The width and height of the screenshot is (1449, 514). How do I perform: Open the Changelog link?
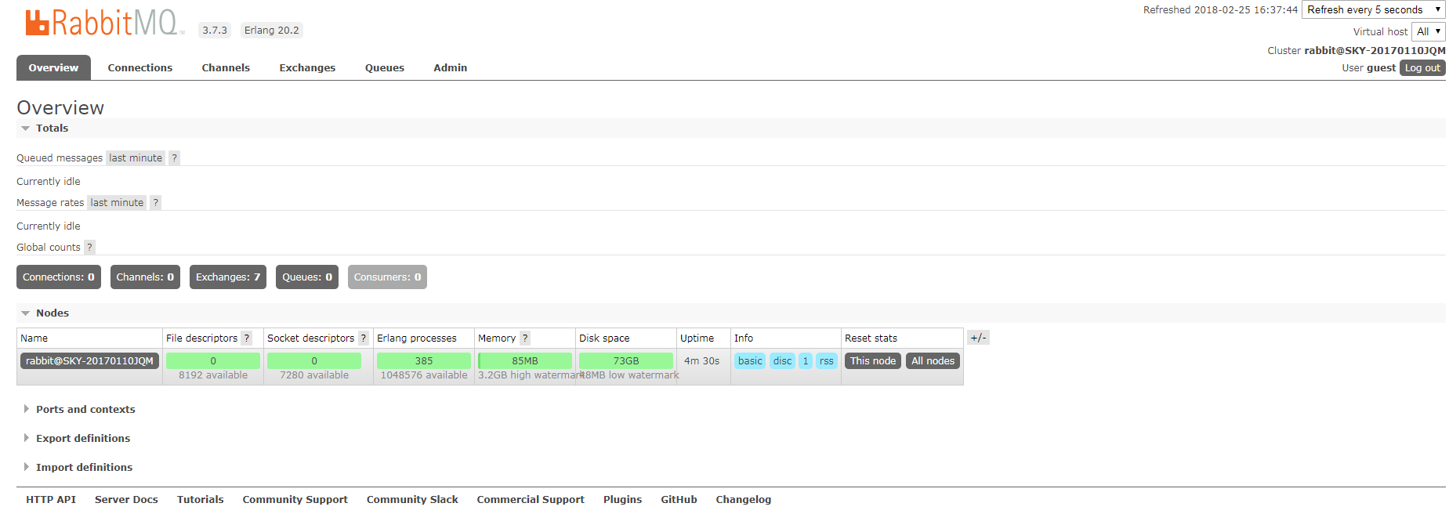pyautogui.click(x=743, y=500)
